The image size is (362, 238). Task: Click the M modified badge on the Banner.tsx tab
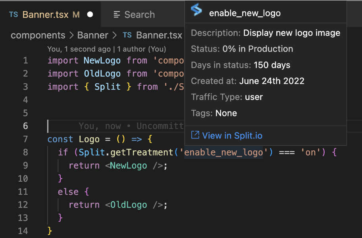coord(76,15)
